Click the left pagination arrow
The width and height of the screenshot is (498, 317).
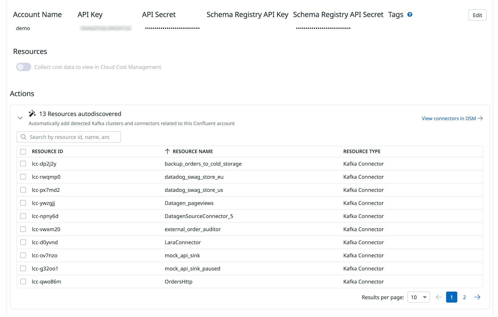click(439, 297)
